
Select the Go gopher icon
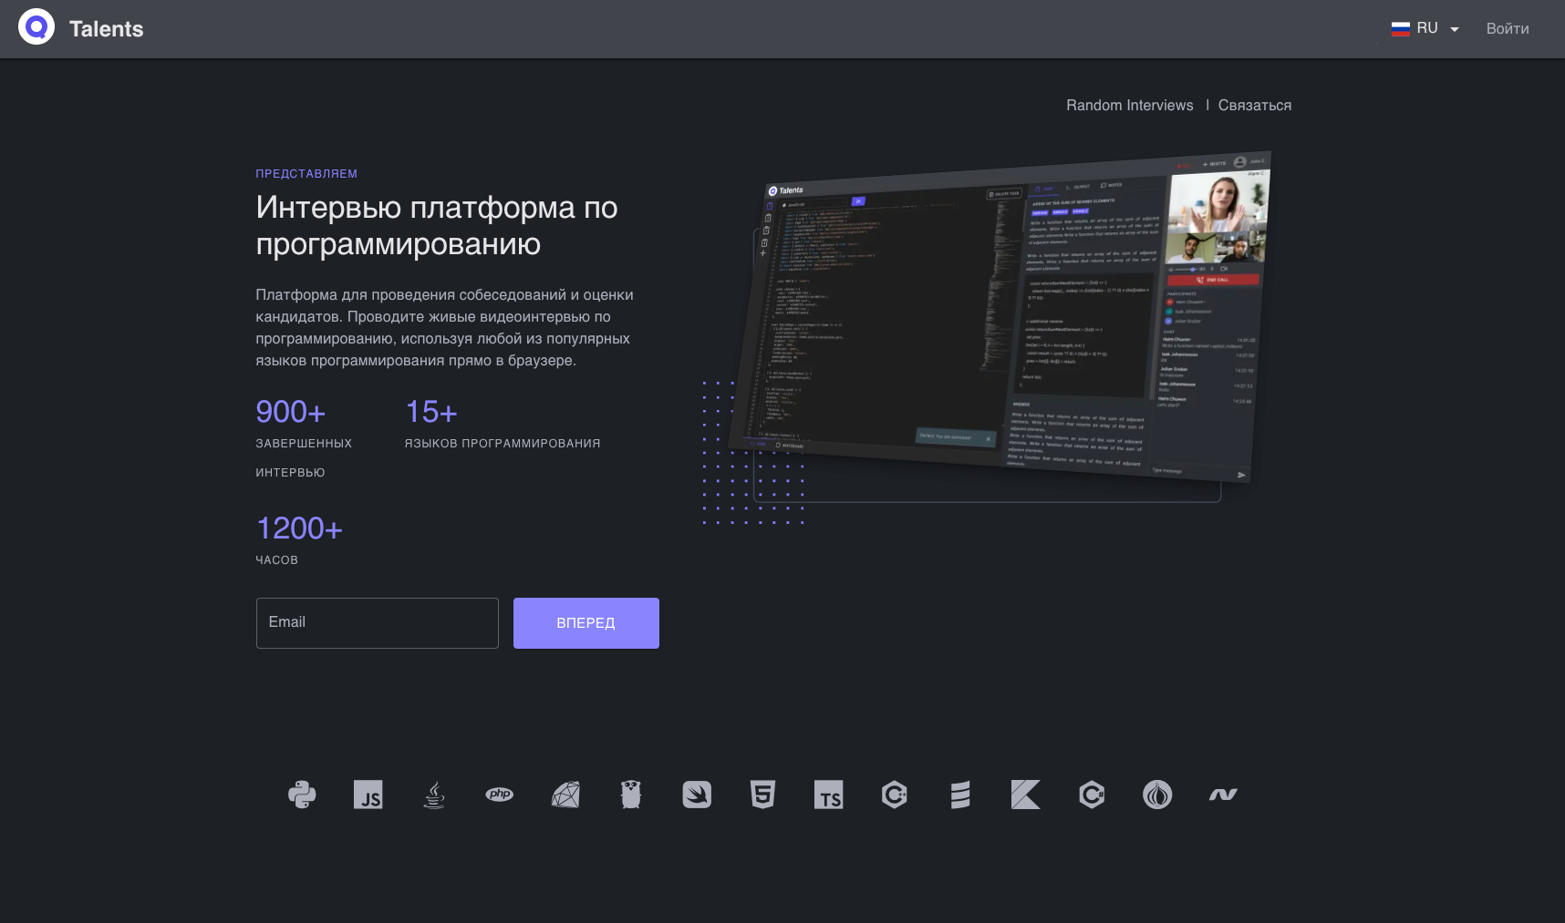631,795
